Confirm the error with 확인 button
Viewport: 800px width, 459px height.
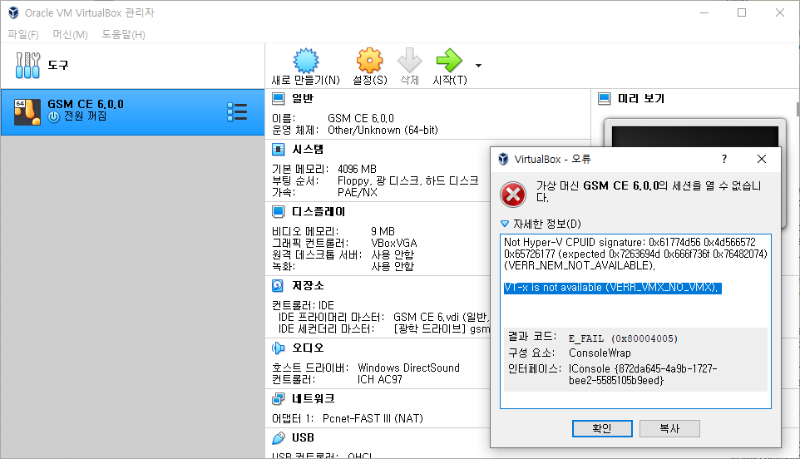point(602,428)
